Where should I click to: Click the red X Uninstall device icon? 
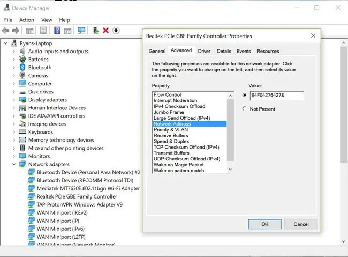pos(106,30)
